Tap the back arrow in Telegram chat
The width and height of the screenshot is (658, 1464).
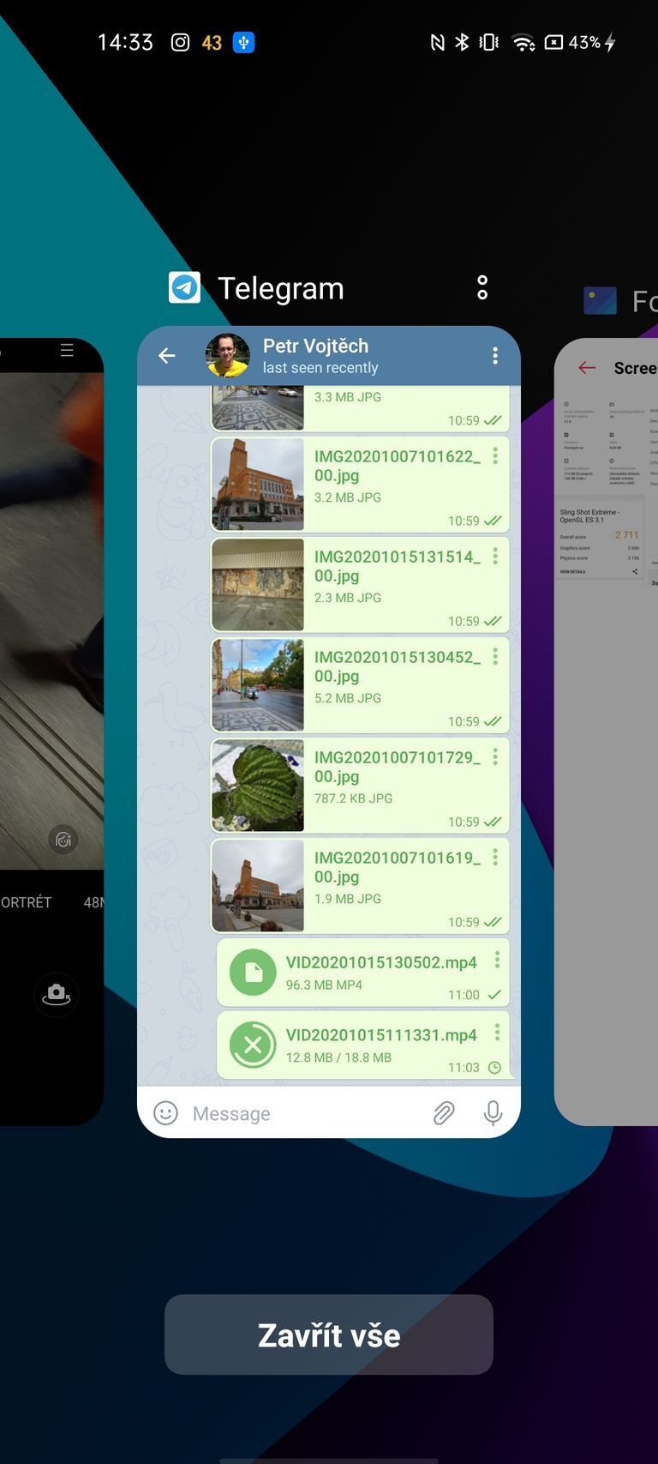(167, 355)
